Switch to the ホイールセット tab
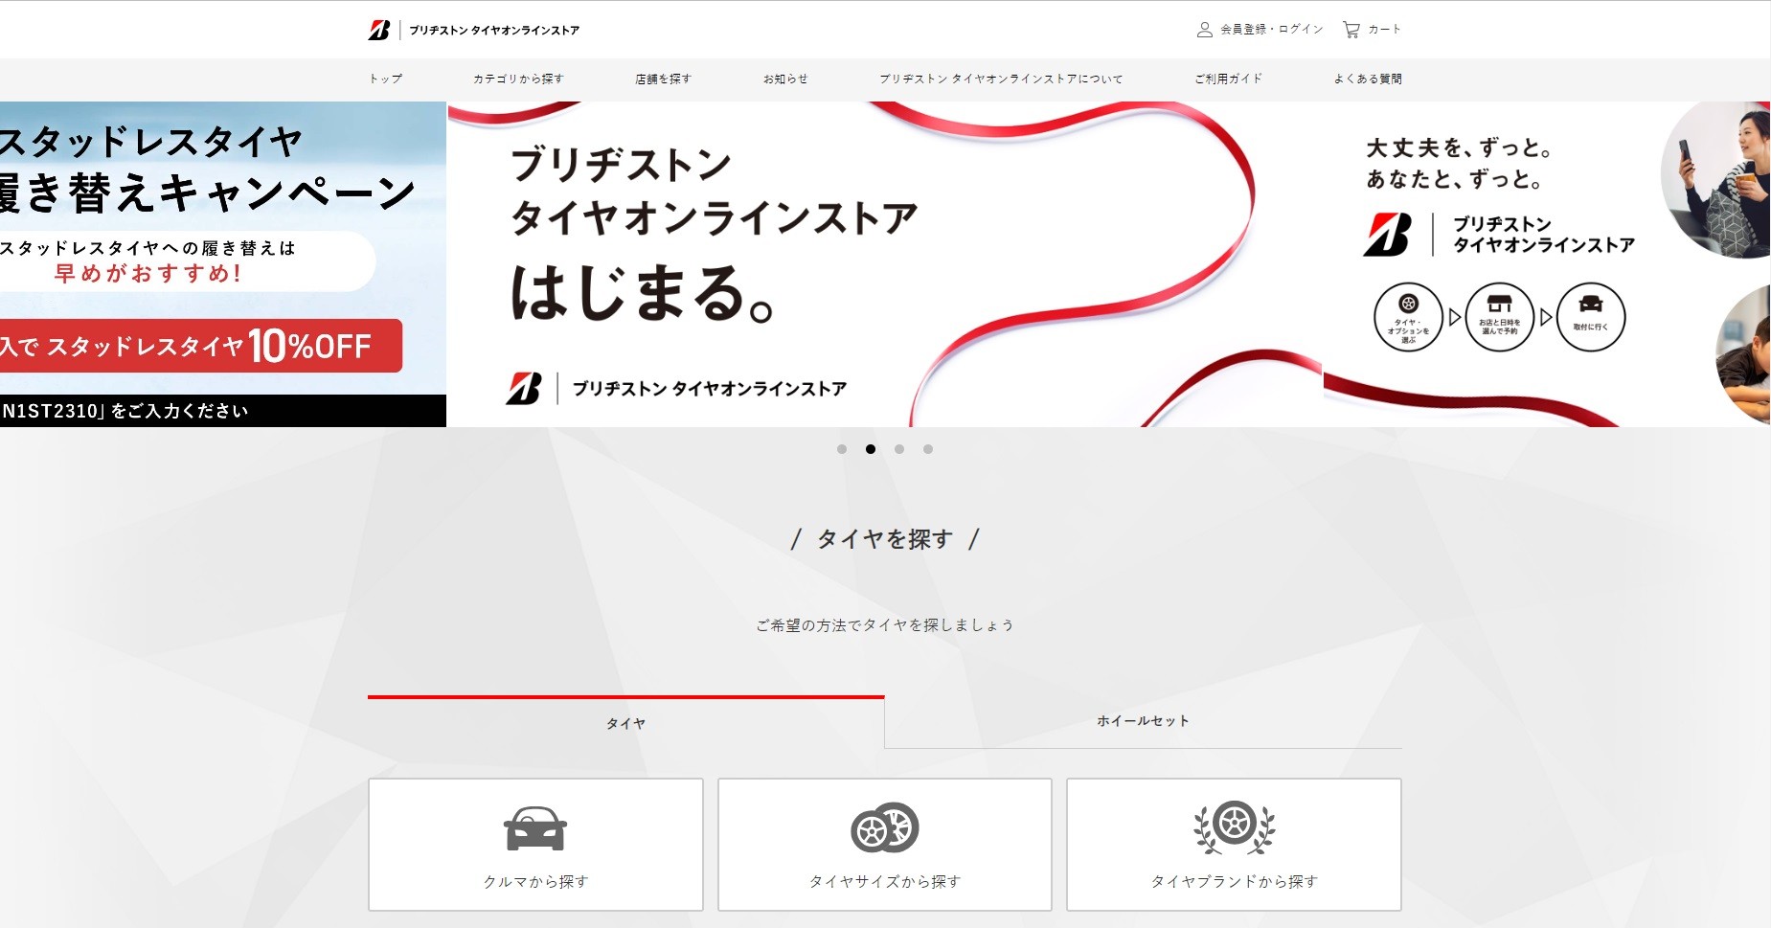Screen dimensions: 1771x928 (1143, 721)
